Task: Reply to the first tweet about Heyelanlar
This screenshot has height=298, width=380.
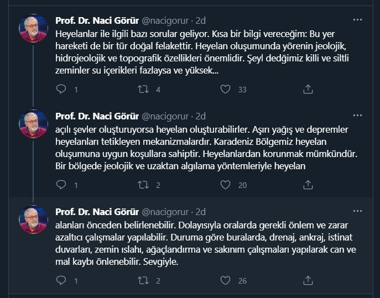Action: pos(61,89)
